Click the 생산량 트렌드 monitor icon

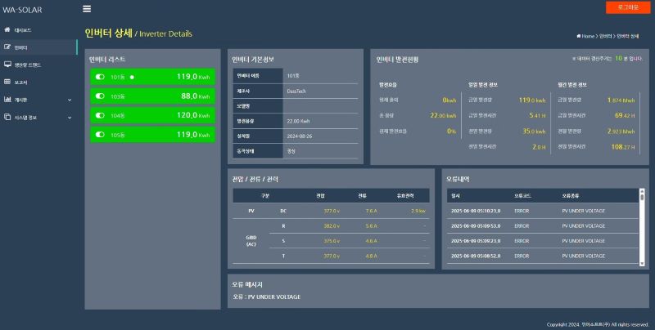pyautogui.click(x=8, y=65)
